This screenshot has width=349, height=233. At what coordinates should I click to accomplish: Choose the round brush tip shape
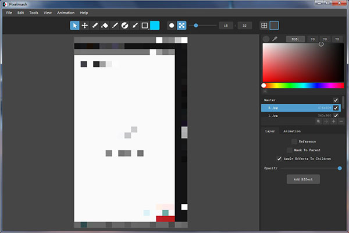click(172, 26)
